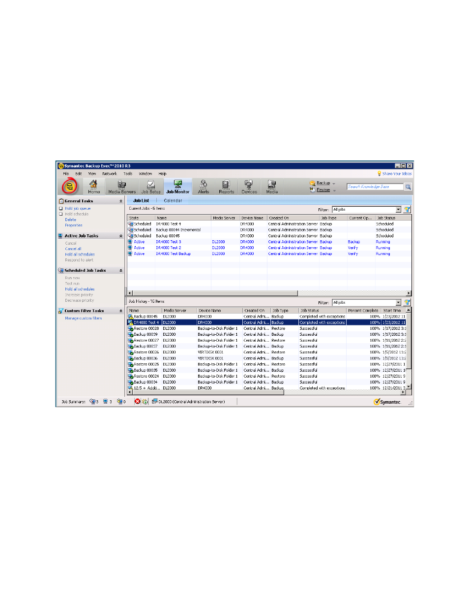Select the Backup 00045 history entry
Screen dimensions: 469x608
(267, 317)
